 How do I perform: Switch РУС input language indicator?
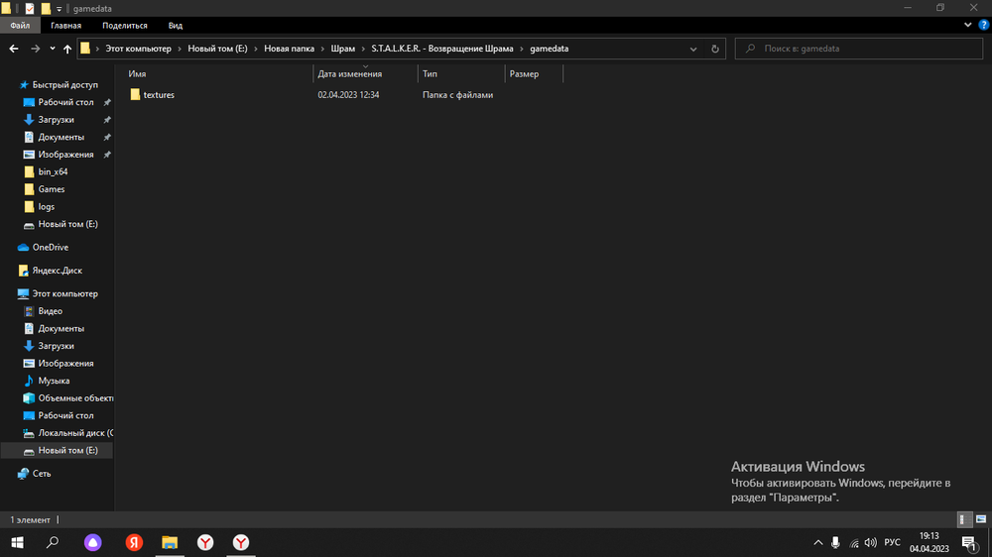(892, 542)
